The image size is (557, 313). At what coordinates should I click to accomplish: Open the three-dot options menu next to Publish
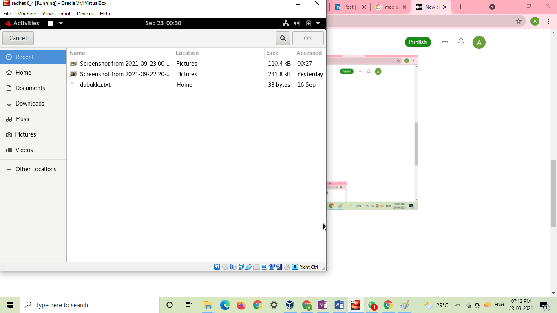(445, 42)
